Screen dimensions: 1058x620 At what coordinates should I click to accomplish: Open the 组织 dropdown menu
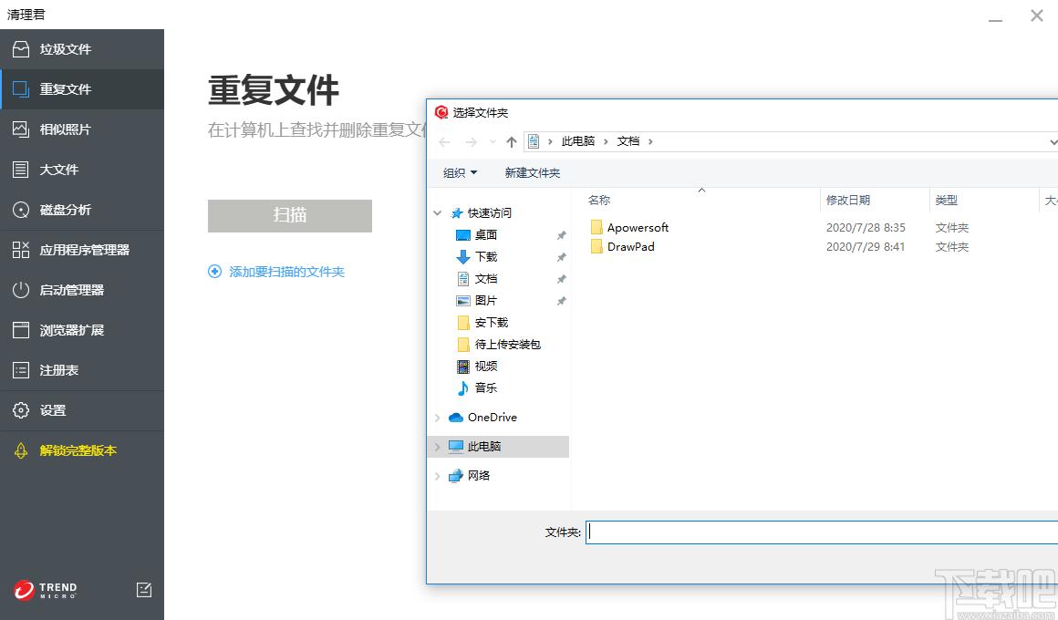click(x=460, y=172)
